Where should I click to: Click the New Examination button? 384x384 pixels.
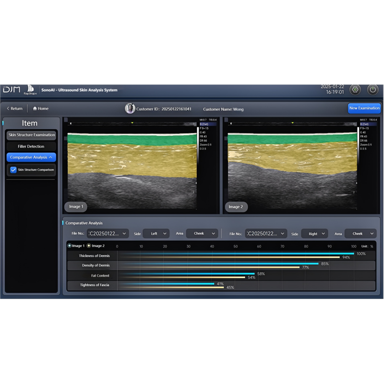click(x=364, y=108)
